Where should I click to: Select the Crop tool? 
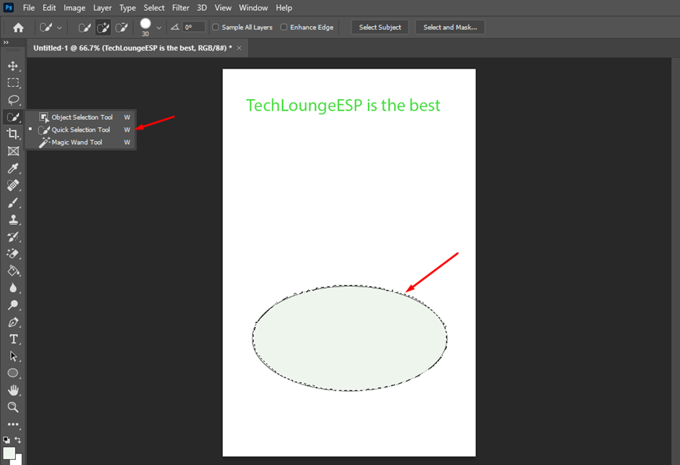point(13,134)
